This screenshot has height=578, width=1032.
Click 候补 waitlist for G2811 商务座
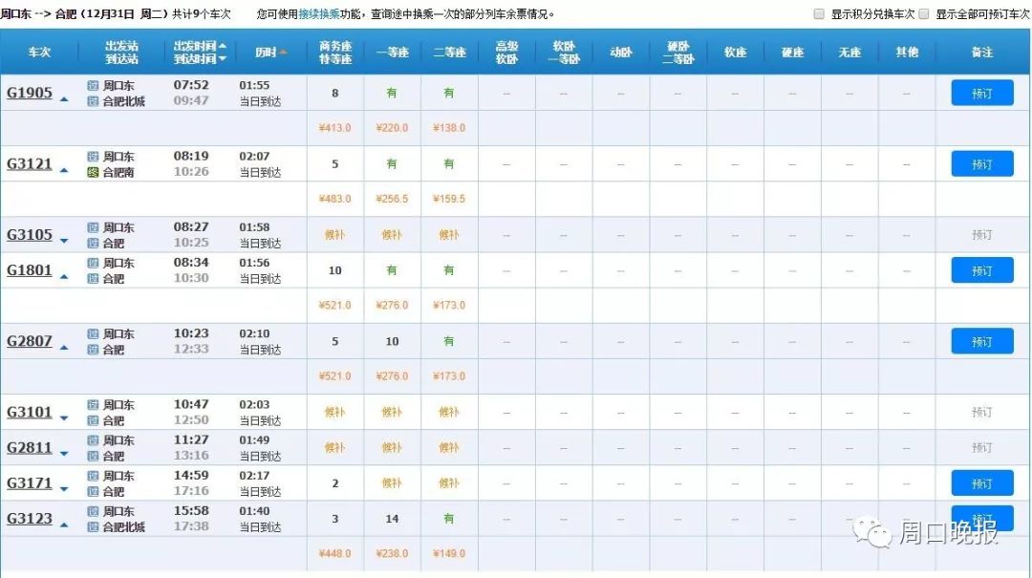[334, 447]
